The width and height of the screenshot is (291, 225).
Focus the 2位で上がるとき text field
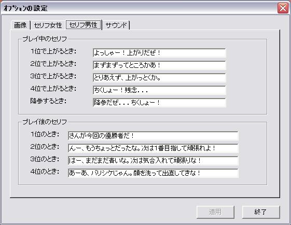click(x=159, y=65)
